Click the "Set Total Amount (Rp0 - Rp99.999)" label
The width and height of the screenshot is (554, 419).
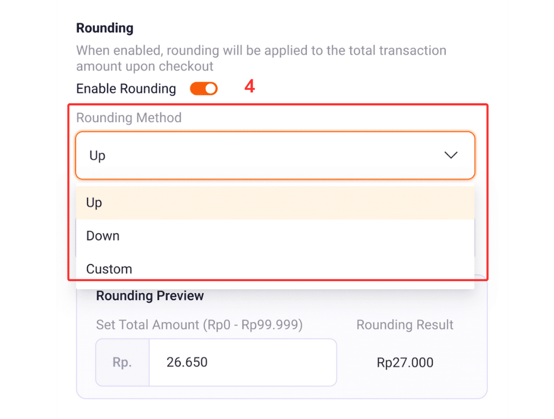point(199,325)
